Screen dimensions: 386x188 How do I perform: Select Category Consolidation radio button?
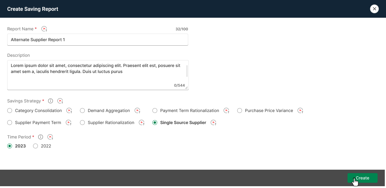(x=10, y=111)
